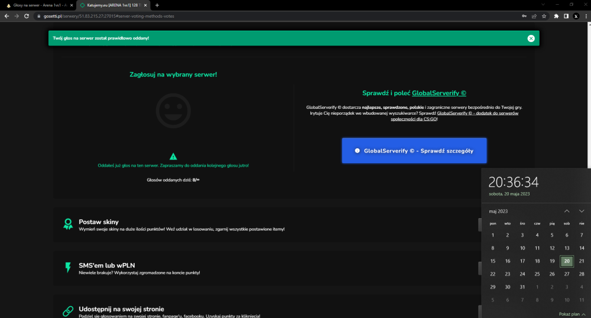Open the extensions puzzle icon
Viewport: 591px width, 318px height.
point(556,16)
